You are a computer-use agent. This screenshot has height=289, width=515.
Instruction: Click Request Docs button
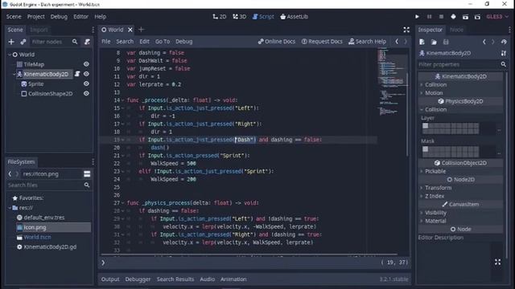322,41
